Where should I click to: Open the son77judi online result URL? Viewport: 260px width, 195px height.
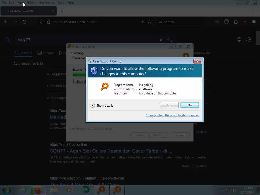(68, 144)
